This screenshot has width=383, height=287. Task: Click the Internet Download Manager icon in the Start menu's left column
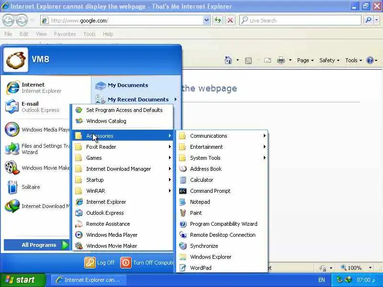12,206
